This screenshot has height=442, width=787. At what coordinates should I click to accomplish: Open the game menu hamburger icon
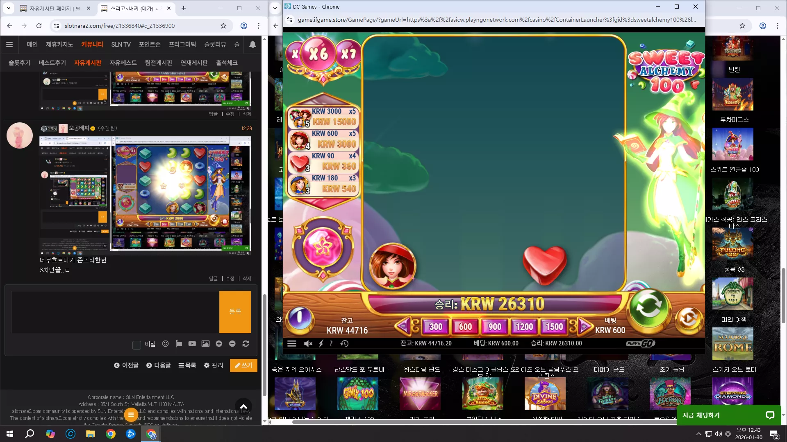pos(291,343)
